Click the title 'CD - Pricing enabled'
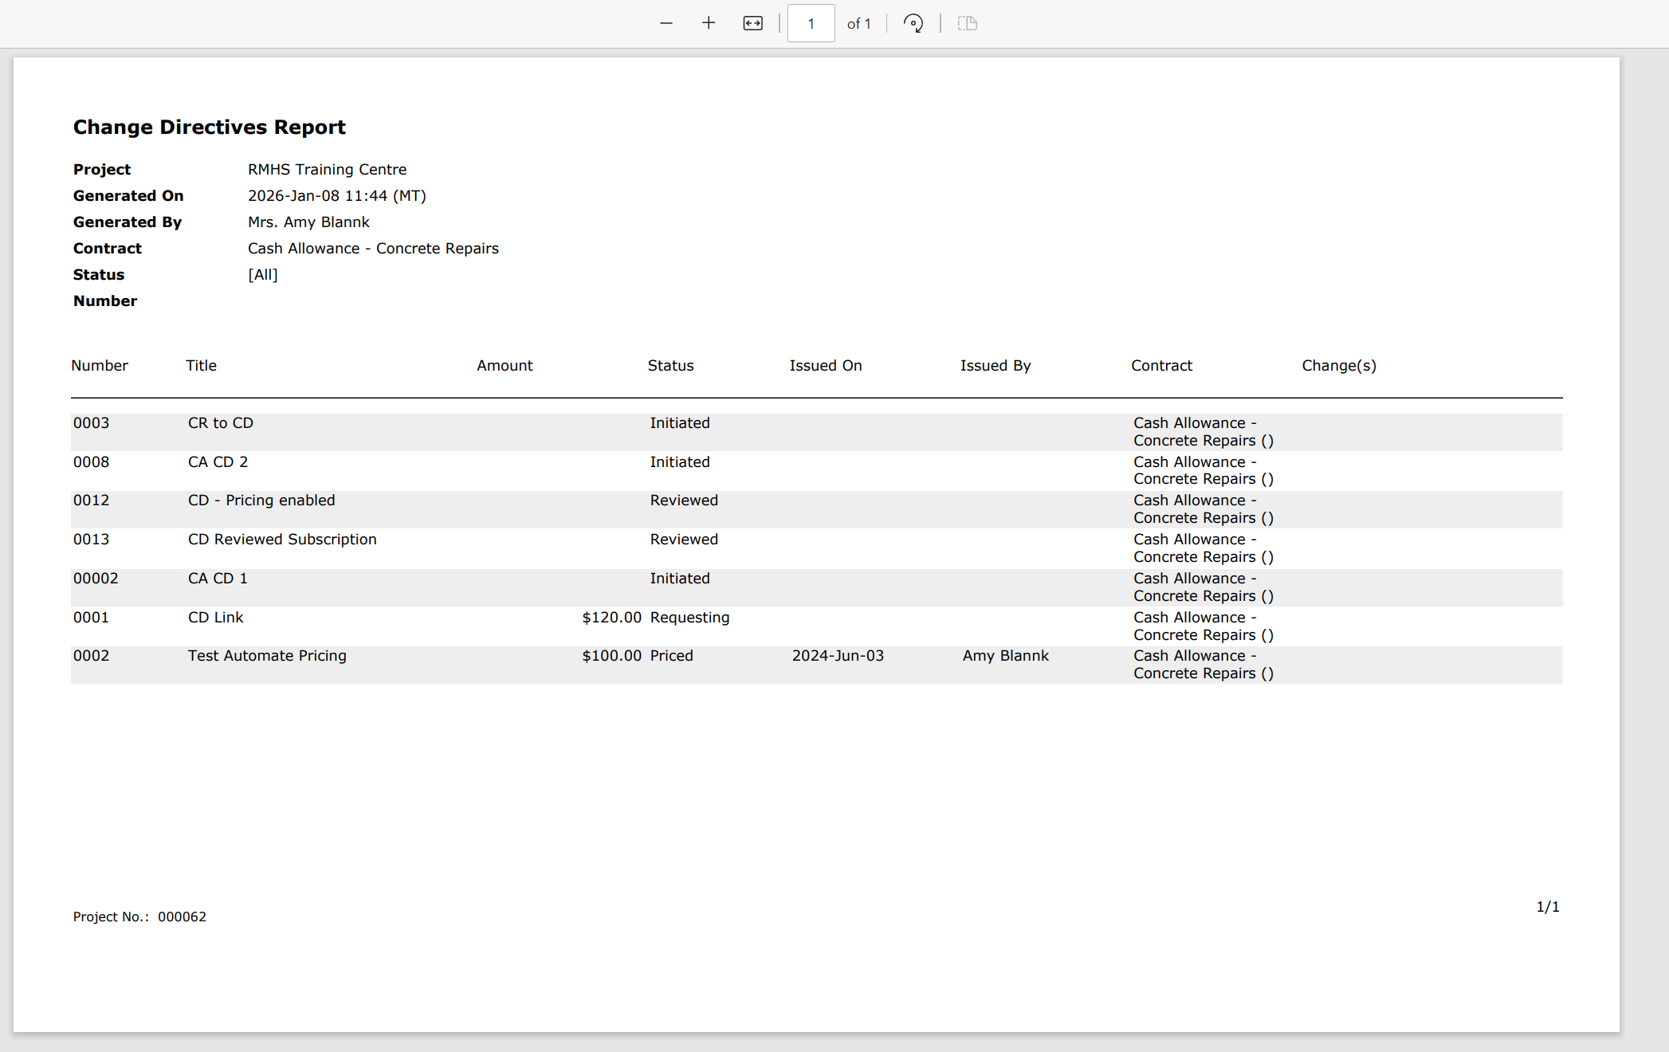Screen dimensions: 1669x1052 [261, 500]
